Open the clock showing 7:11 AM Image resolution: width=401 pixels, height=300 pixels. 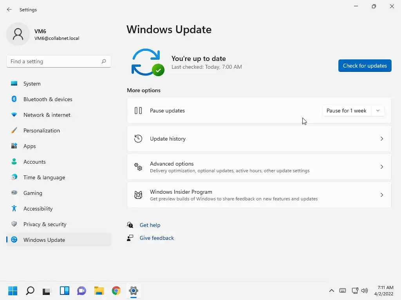(x=384, y=291)
